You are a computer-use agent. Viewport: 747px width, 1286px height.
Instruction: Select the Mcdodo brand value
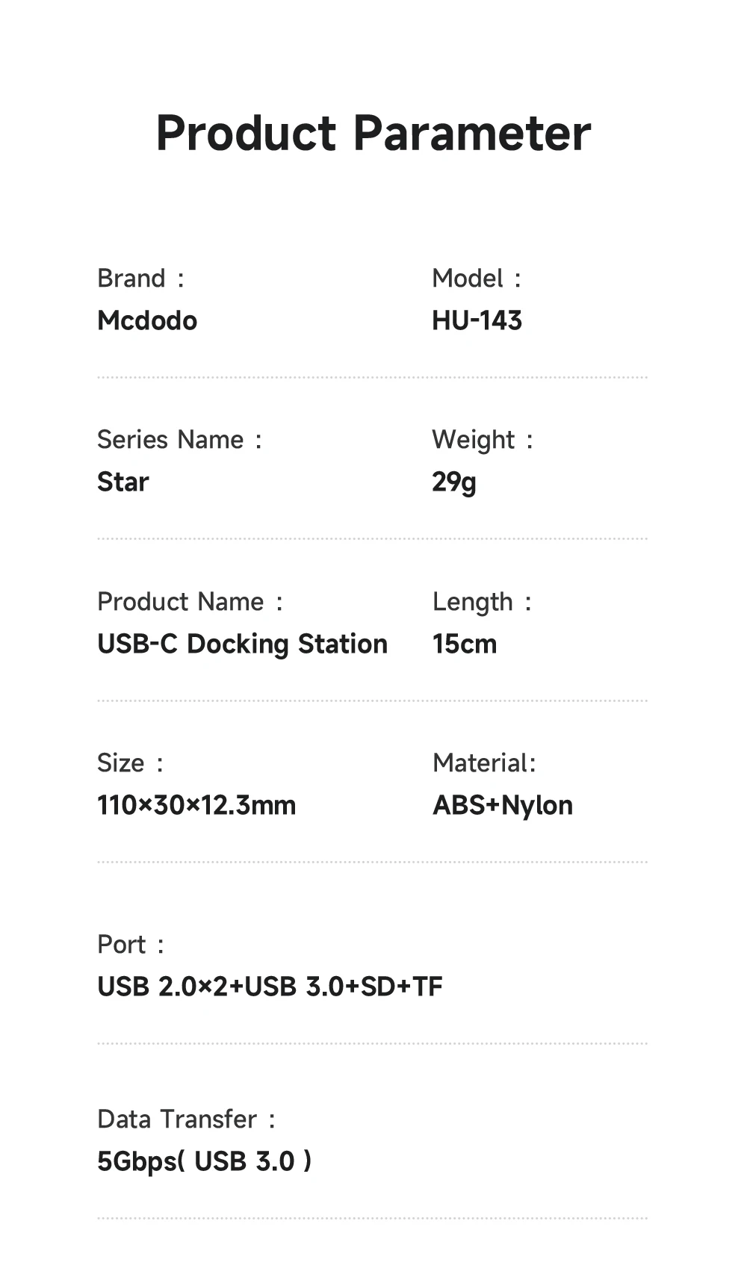[147, 321]
